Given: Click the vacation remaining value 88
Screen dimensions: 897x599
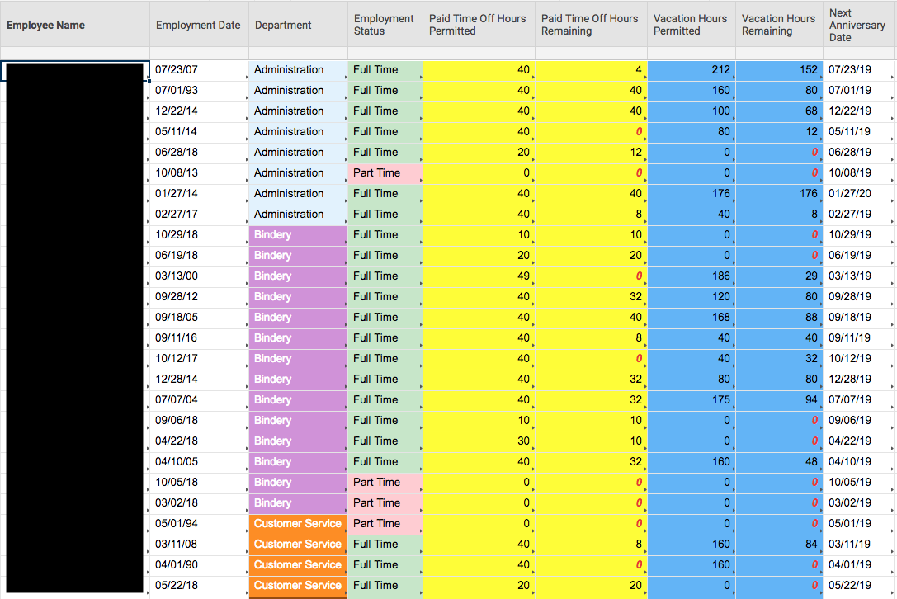Looking at the screenshot, I should [x=779, y=317].
